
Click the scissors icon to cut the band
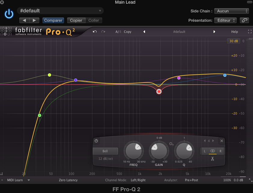point(212,158)
